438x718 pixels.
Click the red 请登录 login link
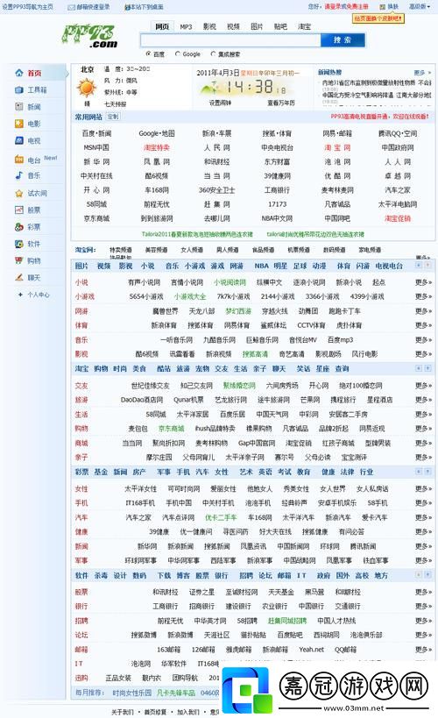pyautogui.click(x=333, y=7)
